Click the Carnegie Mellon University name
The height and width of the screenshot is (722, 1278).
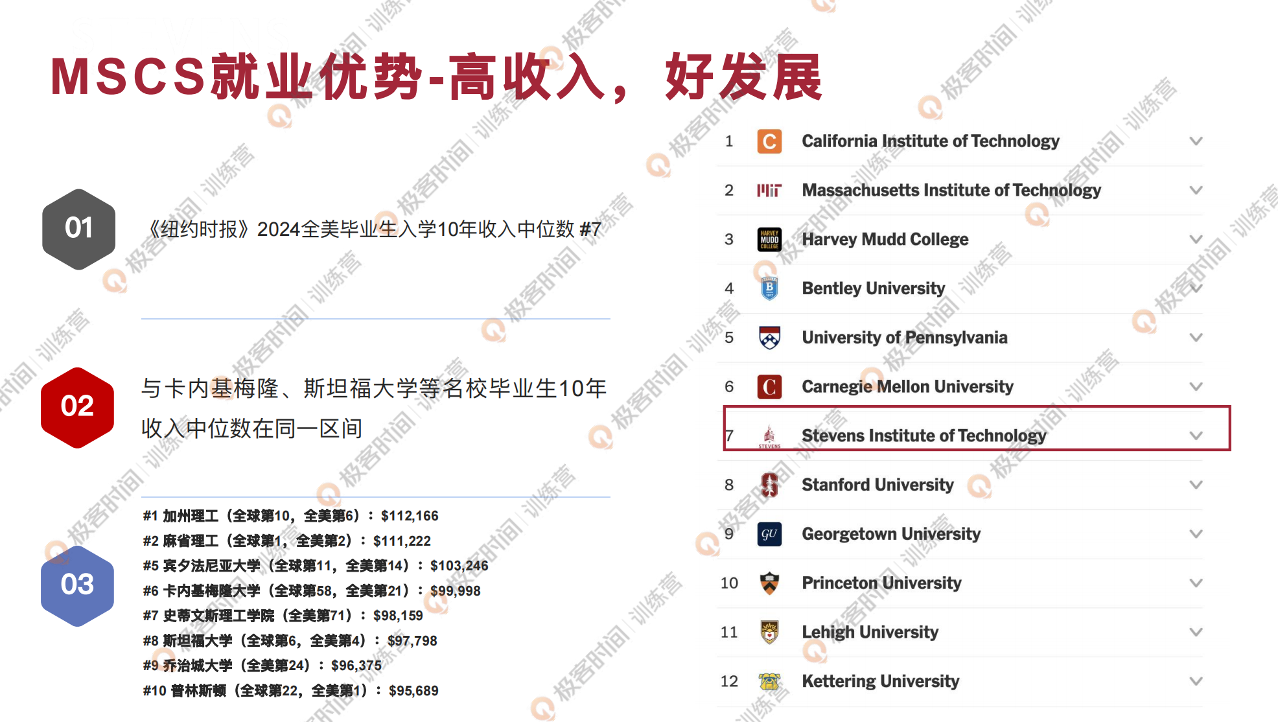907,387
